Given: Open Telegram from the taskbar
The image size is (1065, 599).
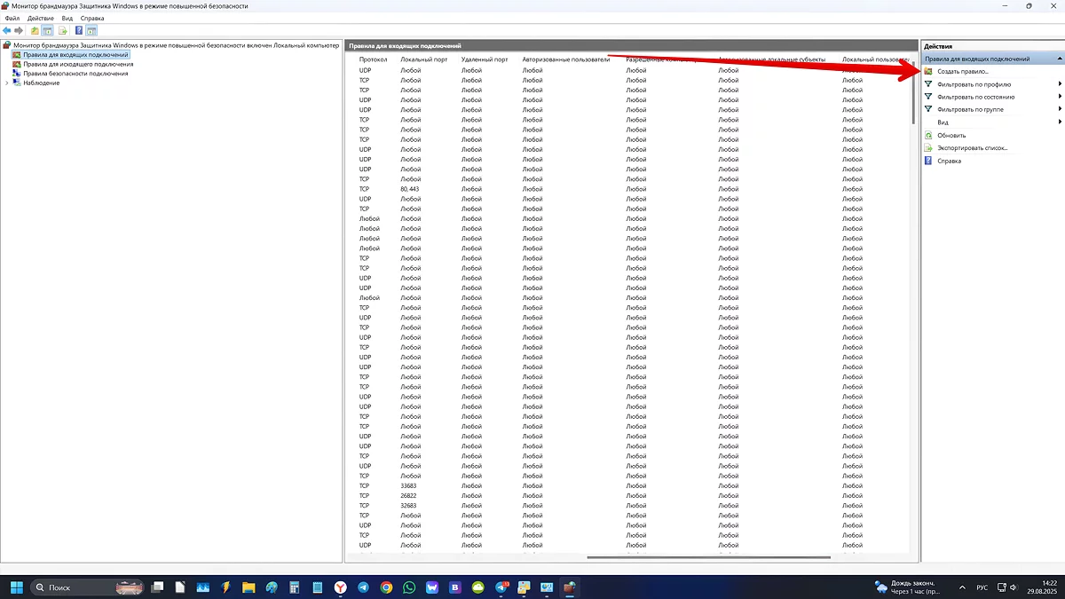Looking at the screenshot, I should pos(364,587).
